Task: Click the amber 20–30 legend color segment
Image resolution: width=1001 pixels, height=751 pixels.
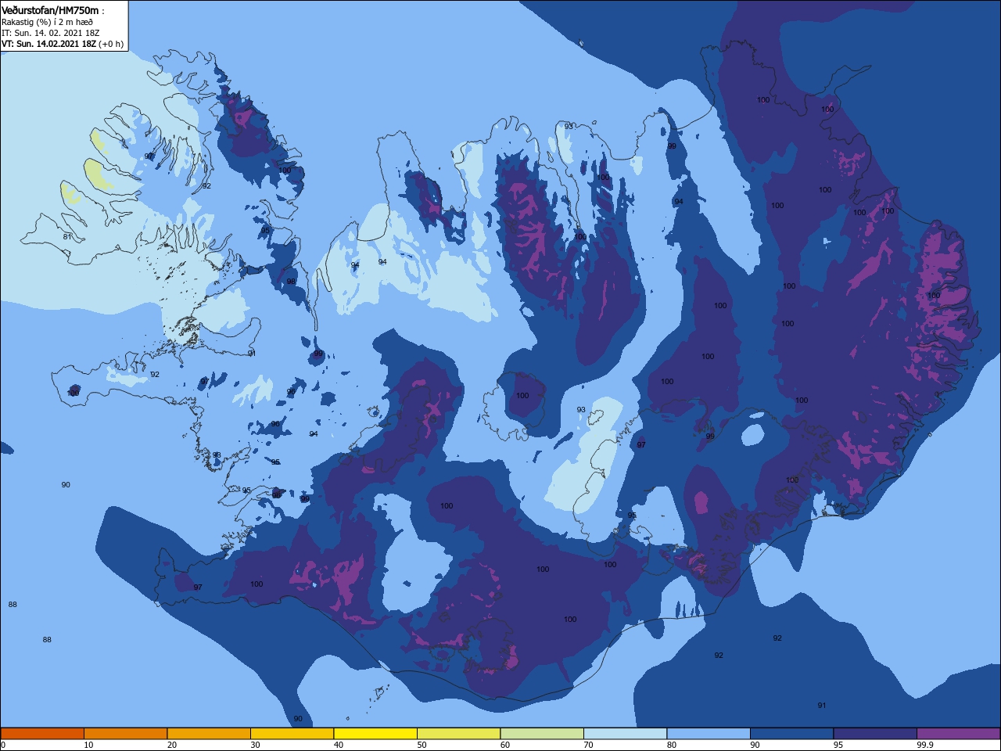Action: pos(209,734)
